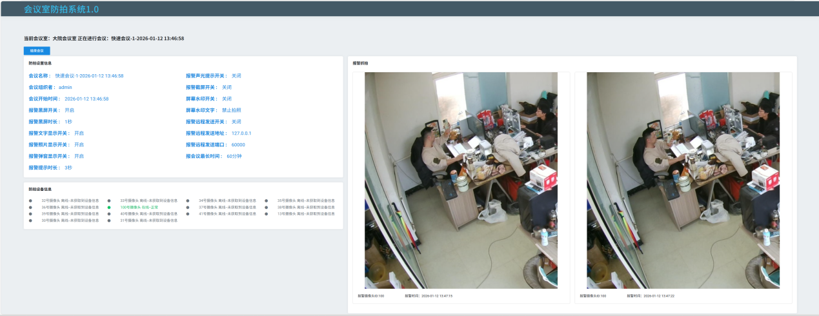Click the 报警黑屏开关 value 开启
Screen dimensions: 819x316
(x=70, y=110)
